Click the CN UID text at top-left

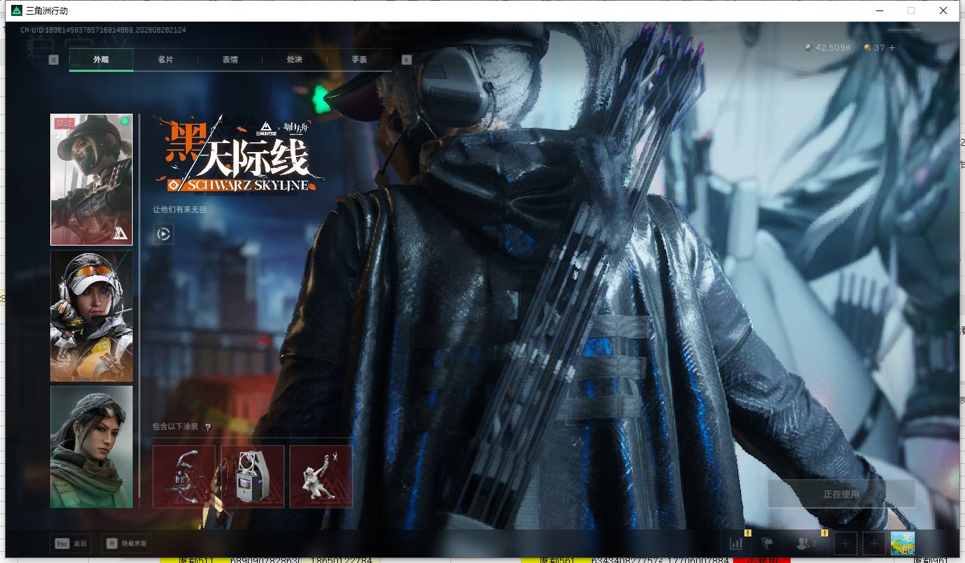coord(103,30)
